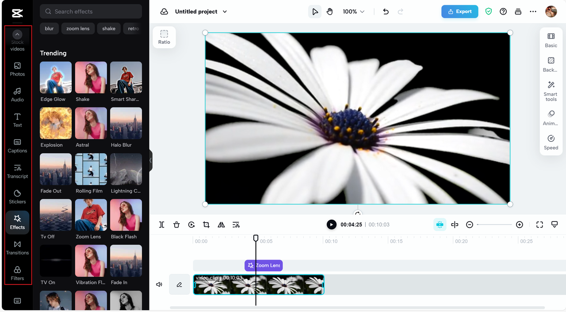Select the crop tool in timeline toolbar
Image resolution: width=566 pixels, height=312 pixels.
(206, 224)
